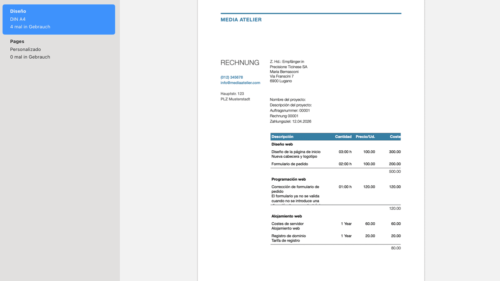Select the "Descripción" table column header
Image resolution: width=500 pixels, height=281 pixels.
point(282,137)
